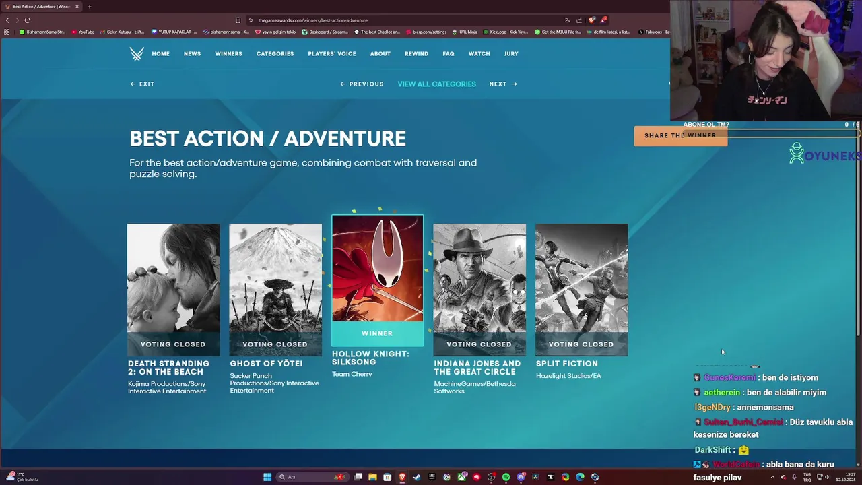Click the system clock date
Image resolution: width=862 pixels, height=485 pixels.
[x=846, y=477]
